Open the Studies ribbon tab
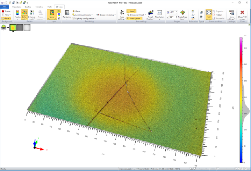This screenshot has height=171, width=251. coord(28,7)
